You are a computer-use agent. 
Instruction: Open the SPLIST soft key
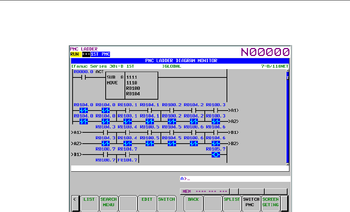point(232,203)
